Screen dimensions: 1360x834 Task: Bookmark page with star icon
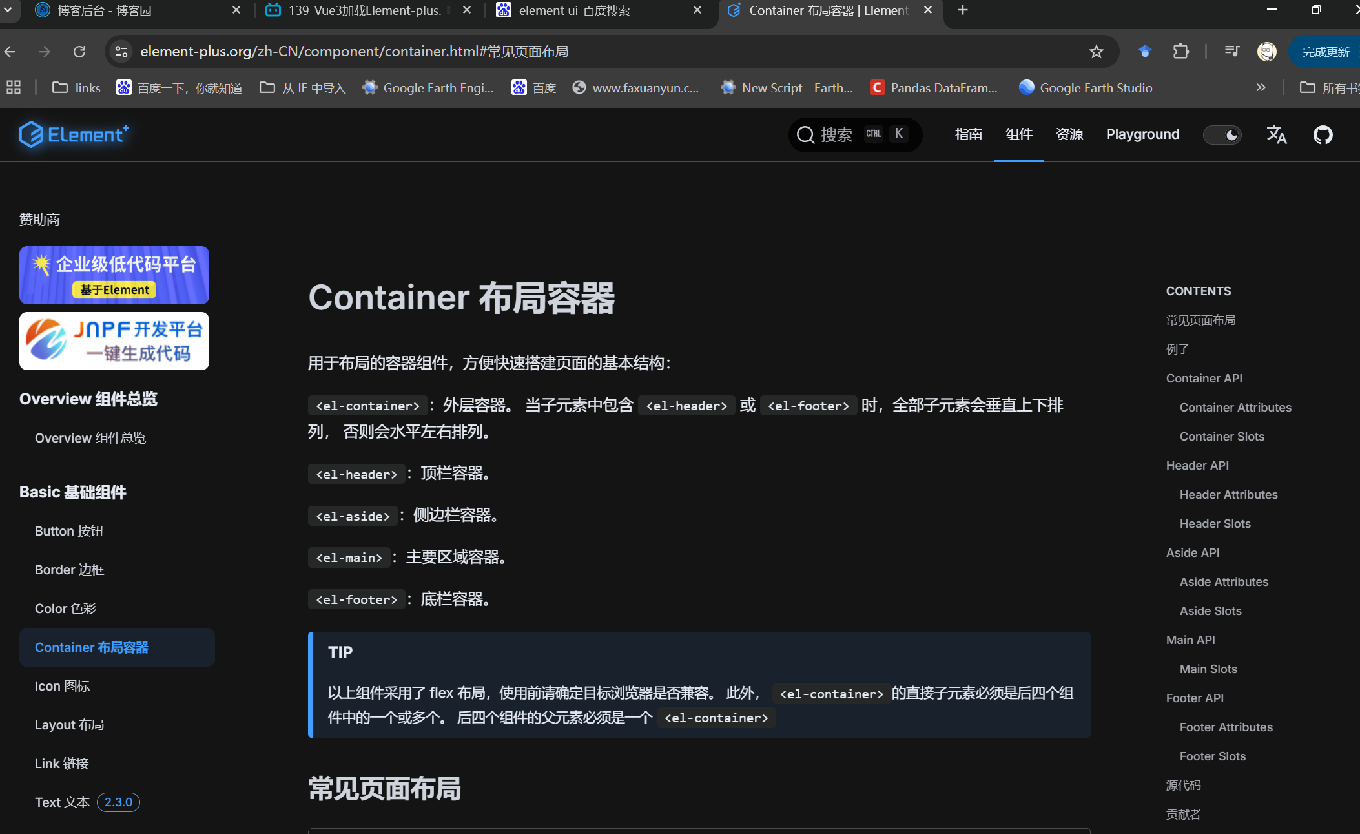point(1096,52)
